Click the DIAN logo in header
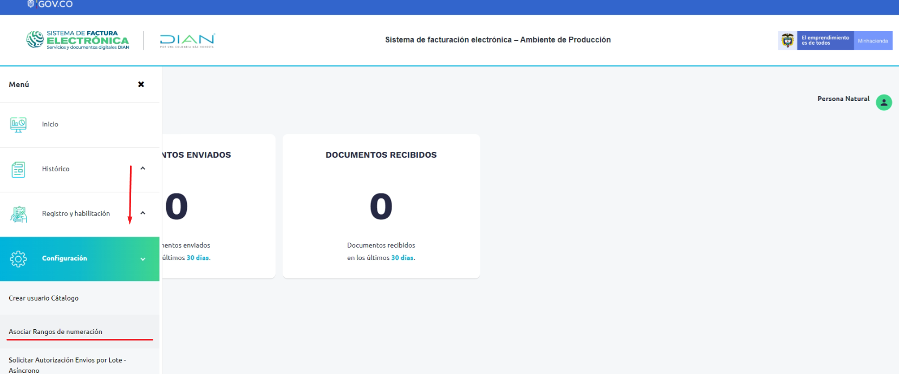This screenshot has height=374, width=899. pos(187,40)
